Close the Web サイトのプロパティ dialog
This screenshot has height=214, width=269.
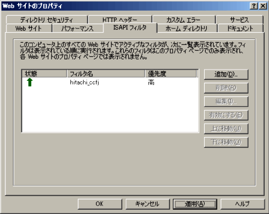tap(263, 6)
